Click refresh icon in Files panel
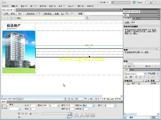161x120 pixels. [x=131, y=77]
